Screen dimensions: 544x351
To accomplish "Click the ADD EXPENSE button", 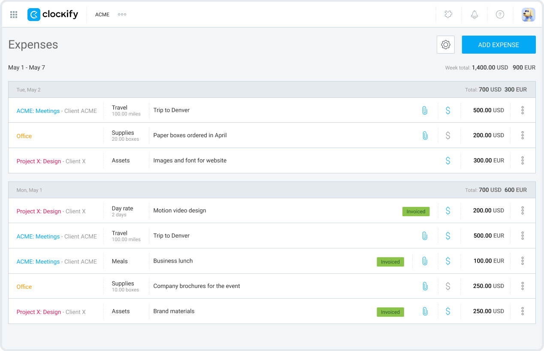I will coord(499,45).
